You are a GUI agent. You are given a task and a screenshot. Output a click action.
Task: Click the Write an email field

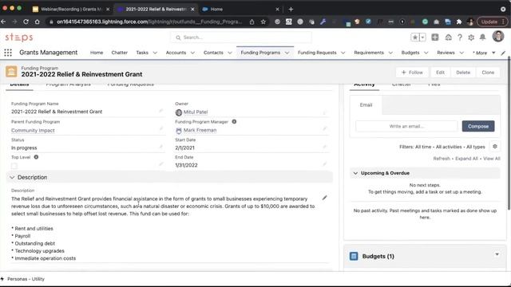[406, 126]
